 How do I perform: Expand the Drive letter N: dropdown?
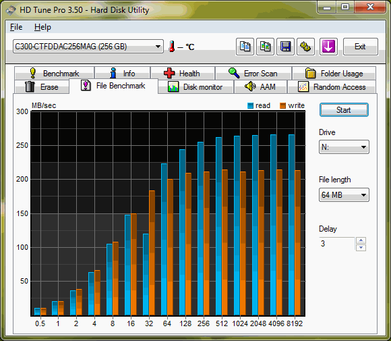(x=344, y=147)
